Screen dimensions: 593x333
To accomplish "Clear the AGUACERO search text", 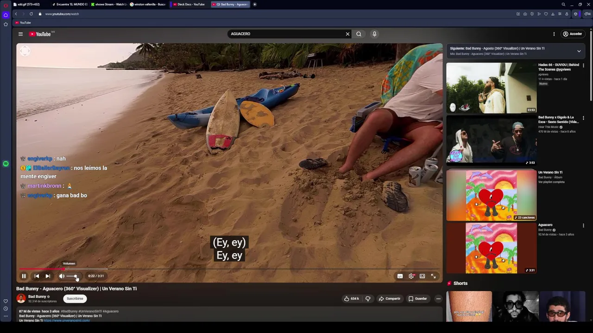I will [x=347, y=34].
